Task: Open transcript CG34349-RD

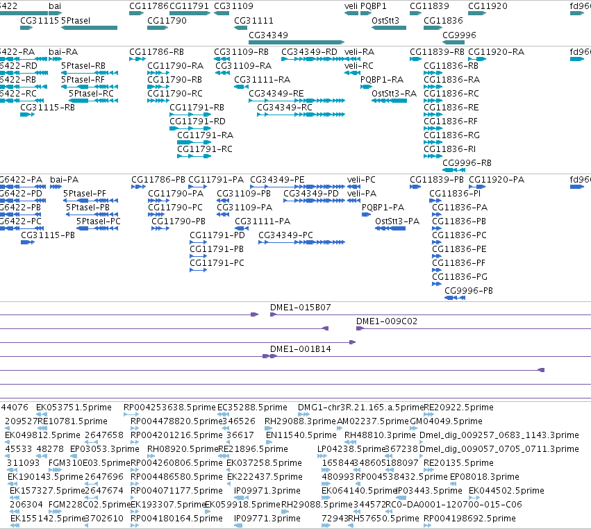Action: click(310, 51)
